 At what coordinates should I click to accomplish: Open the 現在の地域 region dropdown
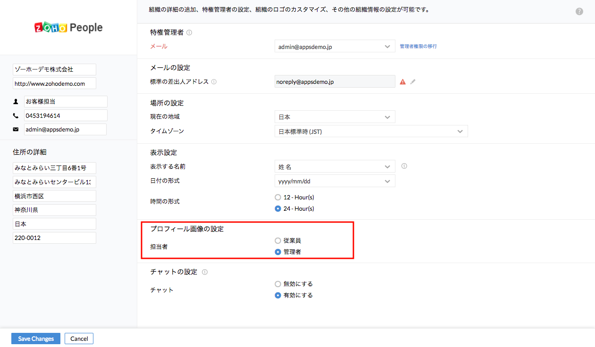[x=335, y=117]
